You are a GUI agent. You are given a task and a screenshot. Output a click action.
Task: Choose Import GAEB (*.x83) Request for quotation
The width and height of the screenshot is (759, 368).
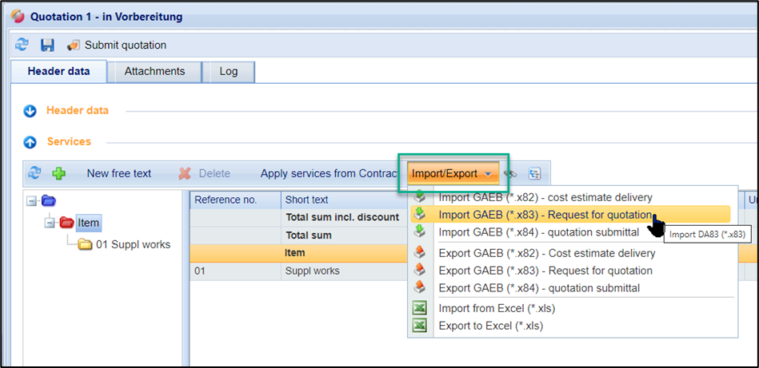[x=545, y=214]
